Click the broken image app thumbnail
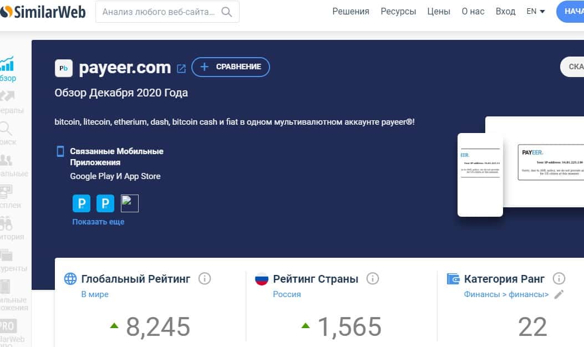This screenshot has width=584, height=347. [x=130, y=203]
